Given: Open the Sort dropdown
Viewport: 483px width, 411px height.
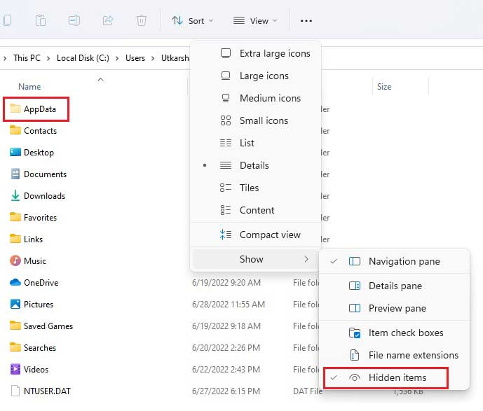Looking at the screenshot, I should click(193, 20).
